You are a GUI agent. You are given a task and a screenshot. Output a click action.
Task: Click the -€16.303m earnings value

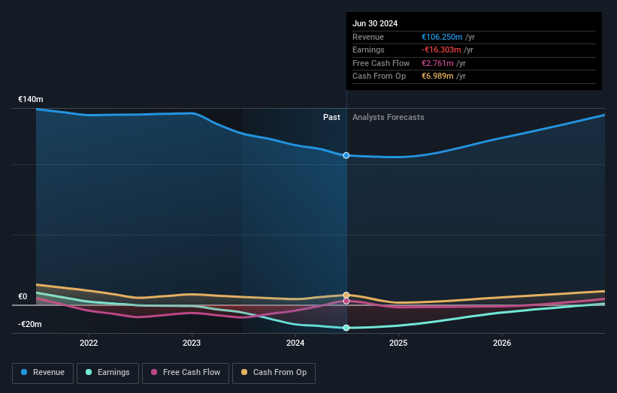(x=441, y=49)
